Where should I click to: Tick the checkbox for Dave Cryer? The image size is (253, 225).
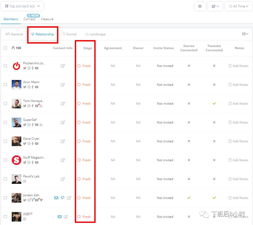5,141
